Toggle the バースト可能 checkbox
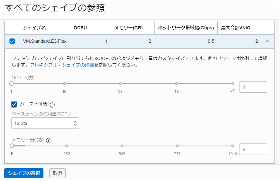Image resolution: width=280 pixels, height=181 pixels. 14,104
